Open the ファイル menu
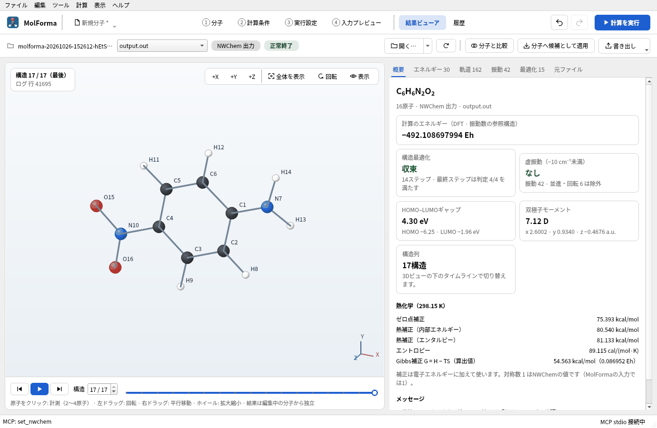 pyautogui.click(x=16, y=5)
